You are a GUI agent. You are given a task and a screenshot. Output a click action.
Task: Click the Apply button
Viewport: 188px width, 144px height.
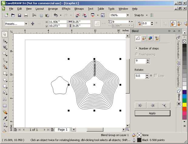tap(153, 113)
